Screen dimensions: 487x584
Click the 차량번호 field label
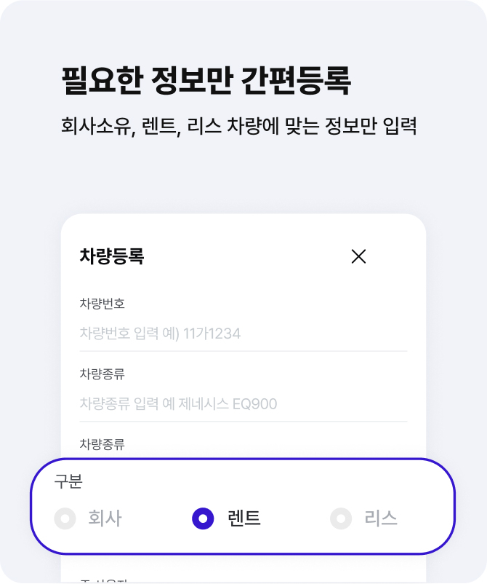click(x=102, y=304)
